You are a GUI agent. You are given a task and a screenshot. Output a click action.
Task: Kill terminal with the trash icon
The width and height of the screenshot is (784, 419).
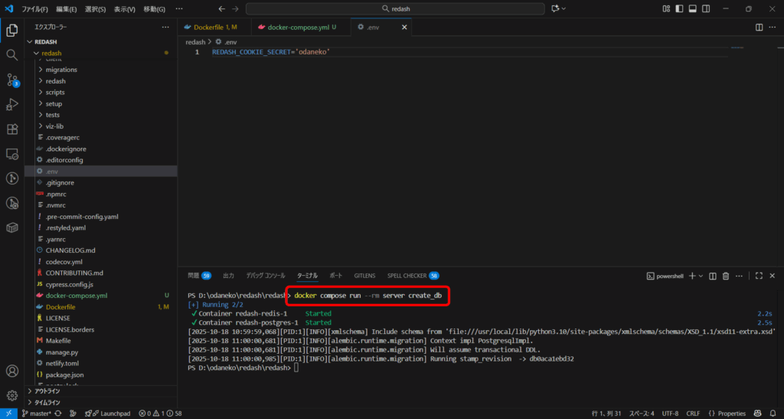(x=725, y=276)
